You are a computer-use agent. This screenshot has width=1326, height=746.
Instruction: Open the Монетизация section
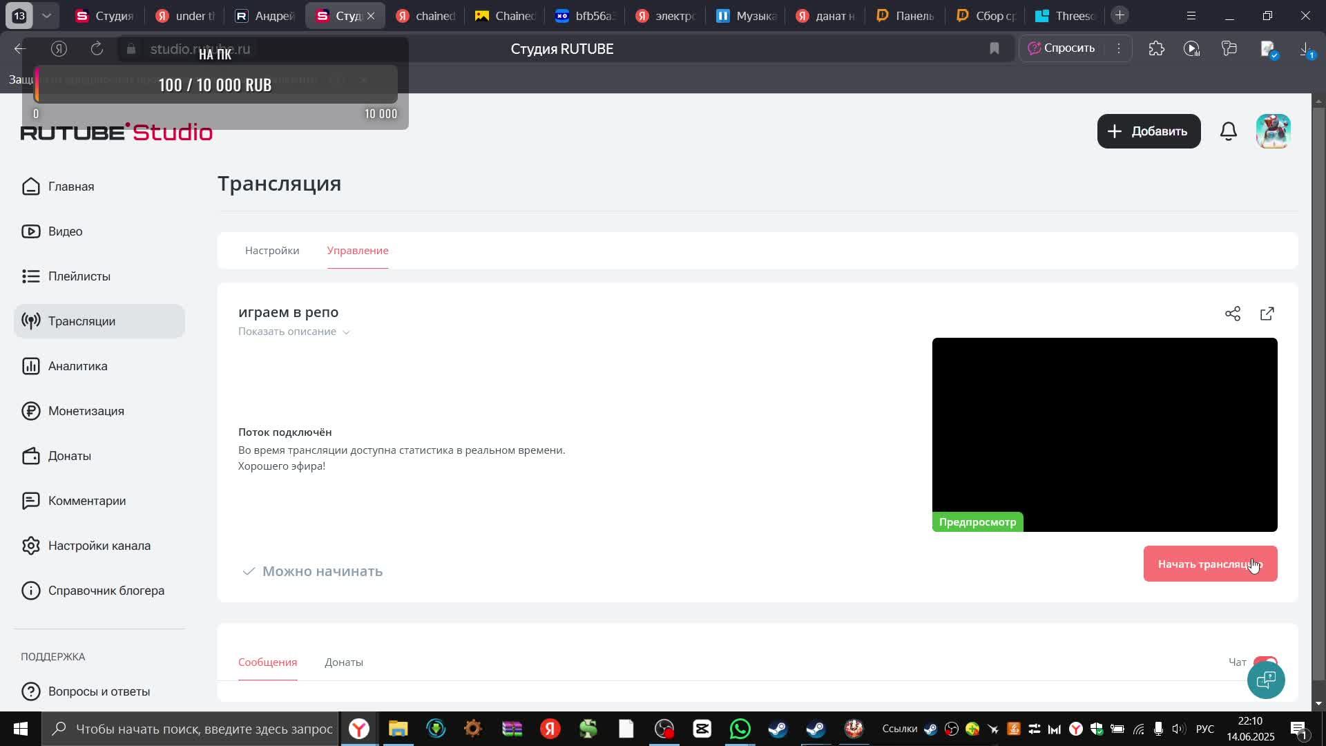[86, 411]
